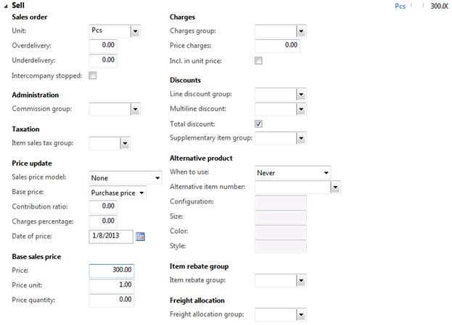Expand the Sales price model dropdown
This screenshot has height=325, width=452.
pos(157,178)
